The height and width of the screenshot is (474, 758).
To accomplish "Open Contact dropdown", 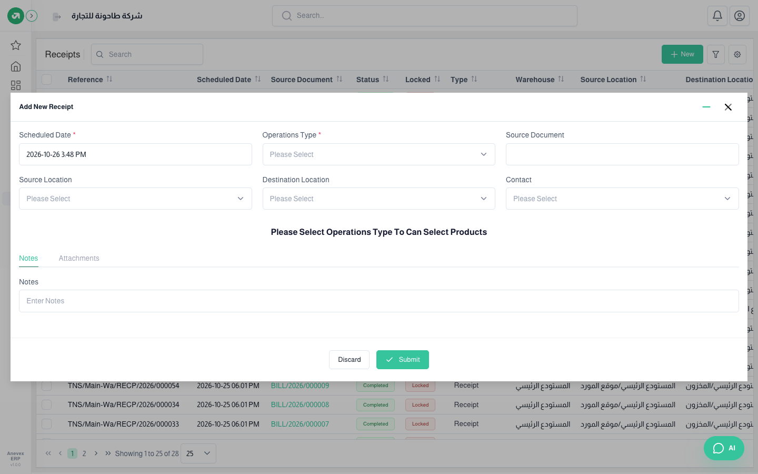I will coord(622,199).
